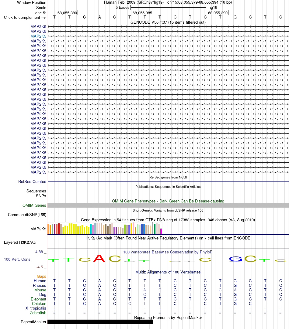The width and height of the screenshot is (289, 329).
Task: Click the hg19 label beside the scale bar
Action: 213,8
